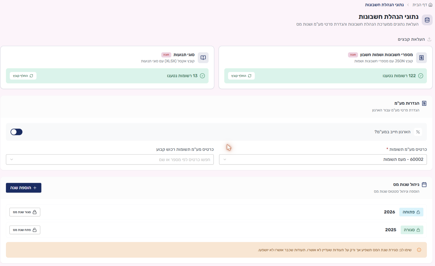The width and height of the screenshot is (435, 266).
Task: Expand chevron of רכוש קבוע card combo
Action: click(12, 159)
